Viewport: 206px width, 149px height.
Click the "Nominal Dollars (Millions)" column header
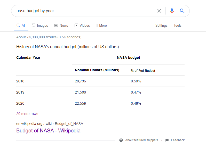[97, 70]
